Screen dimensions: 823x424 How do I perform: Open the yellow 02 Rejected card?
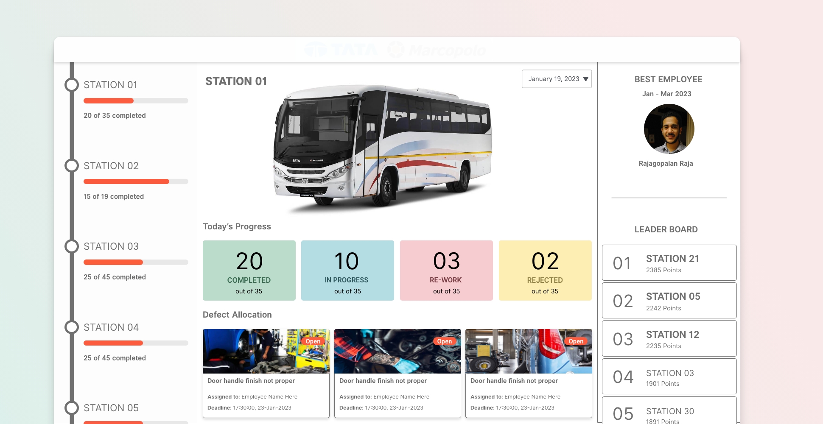[x=545, y=271]
